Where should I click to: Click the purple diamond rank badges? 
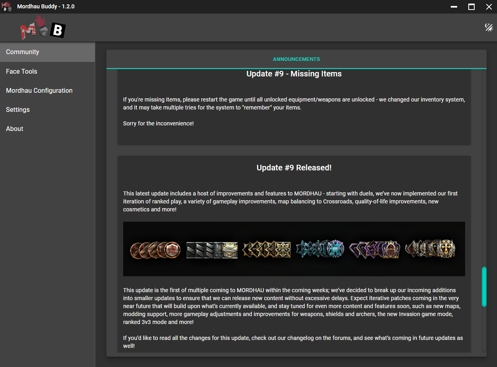(x=375, y=250)
